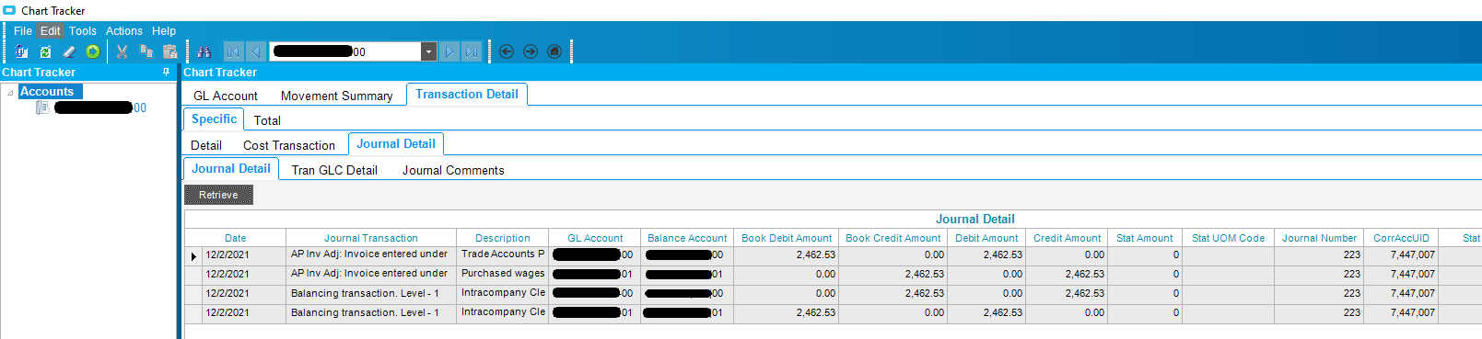Click the CorrAccUID column header
Image resolution: width=1482 pixels, height=339 pixels.
pos(1402,238)
